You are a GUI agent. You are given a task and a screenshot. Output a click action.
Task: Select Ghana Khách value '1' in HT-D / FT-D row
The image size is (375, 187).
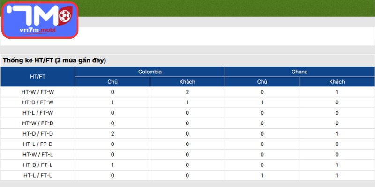tap(337, 134)
